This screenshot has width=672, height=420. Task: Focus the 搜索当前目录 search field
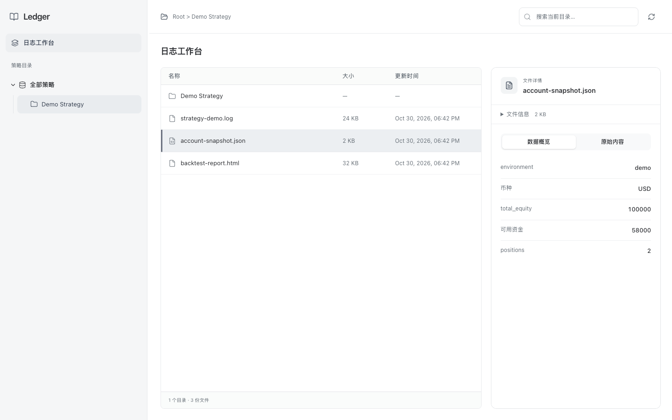point(579,17)
